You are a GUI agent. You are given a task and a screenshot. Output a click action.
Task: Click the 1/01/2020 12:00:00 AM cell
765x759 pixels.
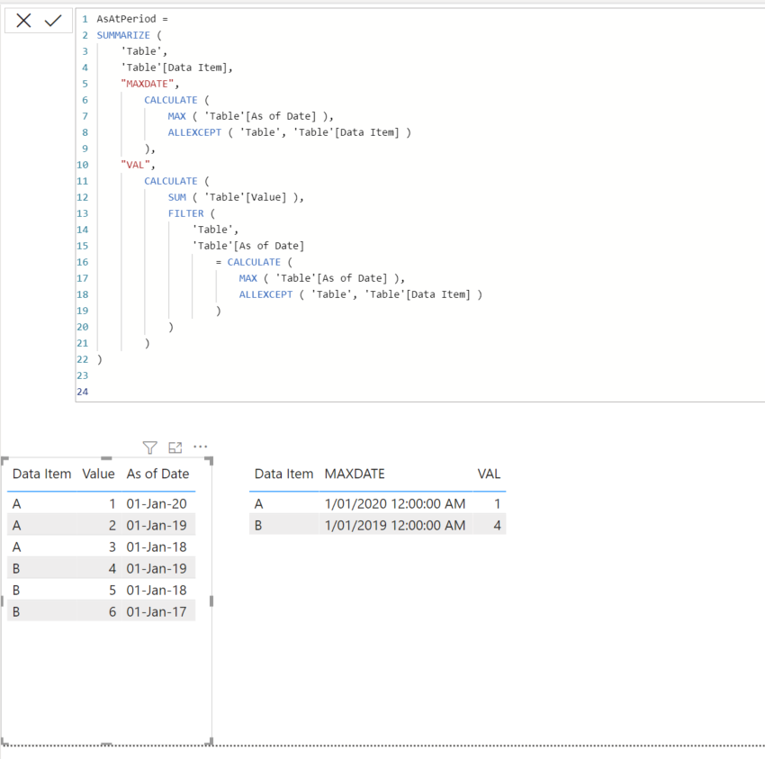click(x=395, y=503)
